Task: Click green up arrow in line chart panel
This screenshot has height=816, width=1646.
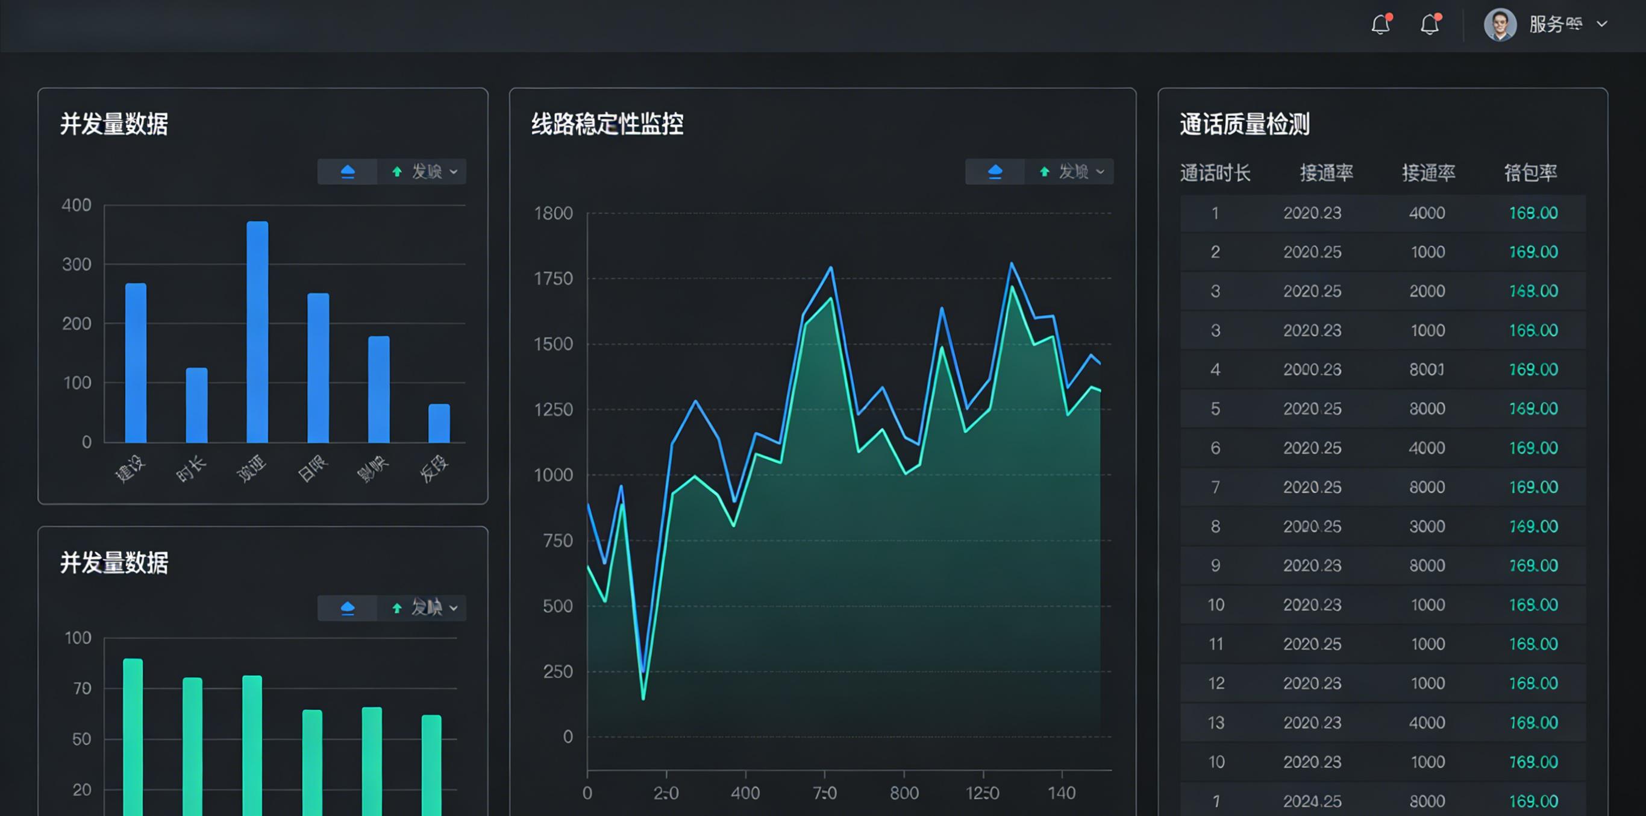Action: [1044, 171]
